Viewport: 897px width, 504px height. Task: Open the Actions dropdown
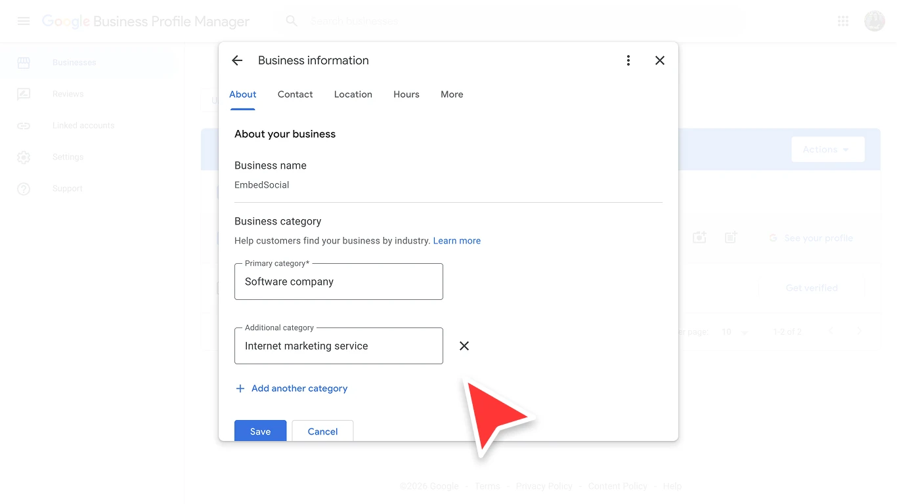click(x=827, y=149)
